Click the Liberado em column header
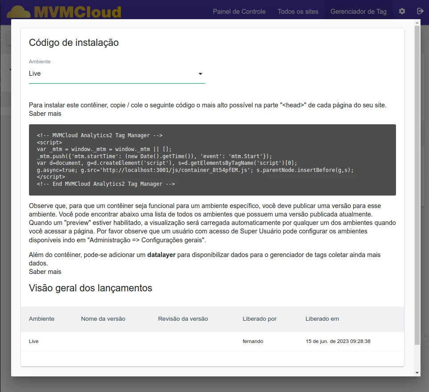Screen dimensions: 429x392 322,319
